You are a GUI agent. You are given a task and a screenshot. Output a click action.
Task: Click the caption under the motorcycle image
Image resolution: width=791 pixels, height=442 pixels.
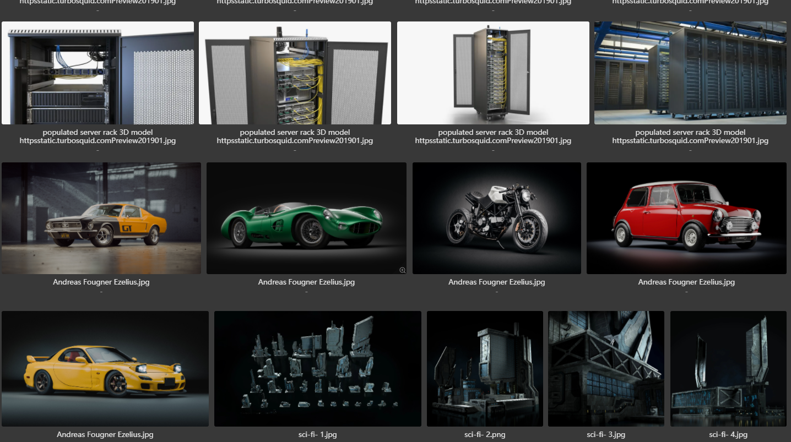click(x=496, y=282)
